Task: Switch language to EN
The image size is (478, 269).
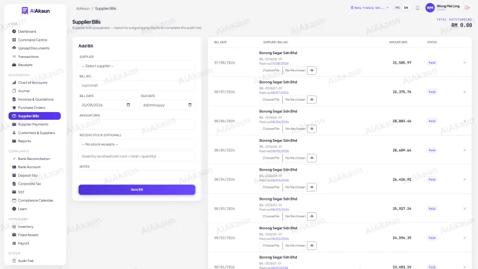Action: click(406, 8)
